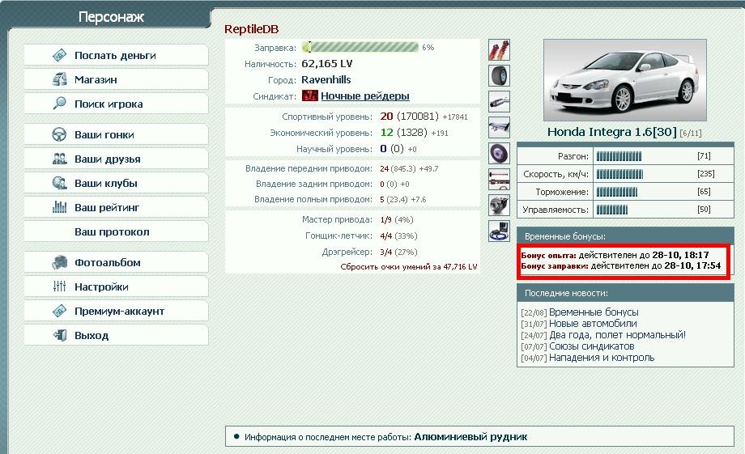Click the Скорость, км/ч stat bar
The width and height of the screenshot is (745, 454).
(x=619, y=174)
